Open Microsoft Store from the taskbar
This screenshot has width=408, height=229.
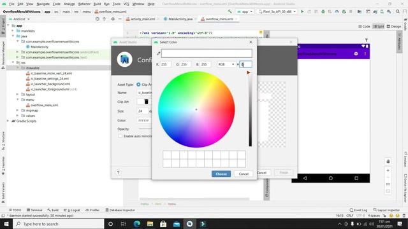[x=163, y=223]
